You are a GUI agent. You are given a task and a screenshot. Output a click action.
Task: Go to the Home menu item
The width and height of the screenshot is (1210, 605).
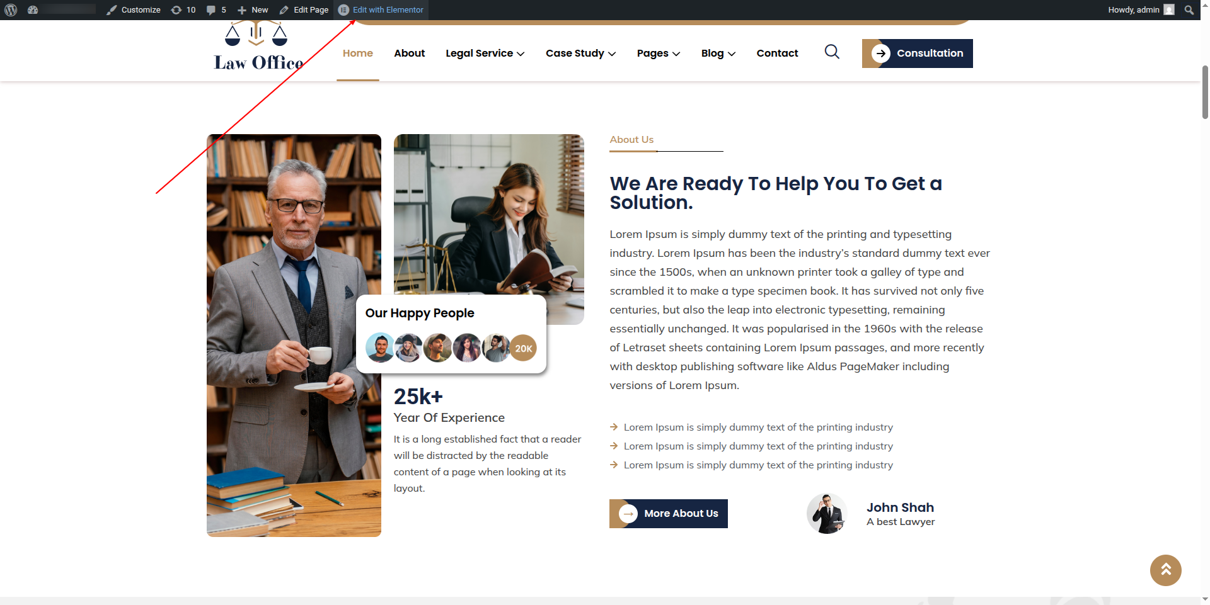coord(357,54)
